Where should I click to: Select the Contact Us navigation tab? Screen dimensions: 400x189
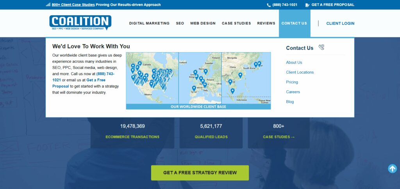pos(295,23)
